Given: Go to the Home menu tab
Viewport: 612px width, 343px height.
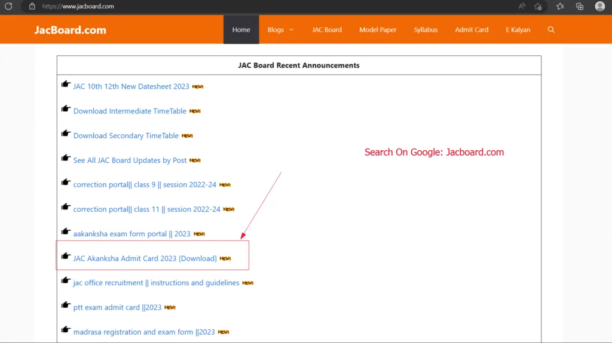Looking at the screenshot, I should pyautogui.click(x=241, y=30).
